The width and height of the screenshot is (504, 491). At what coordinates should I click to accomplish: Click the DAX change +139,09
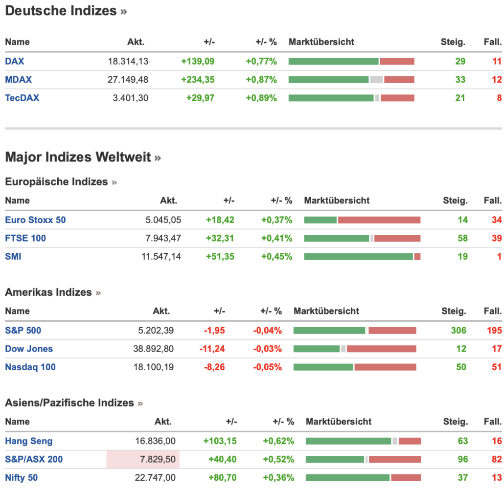198,61
